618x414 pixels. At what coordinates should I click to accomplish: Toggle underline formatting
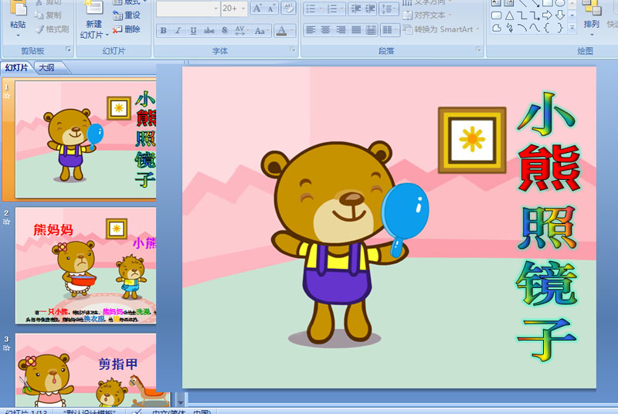point(192,30)
